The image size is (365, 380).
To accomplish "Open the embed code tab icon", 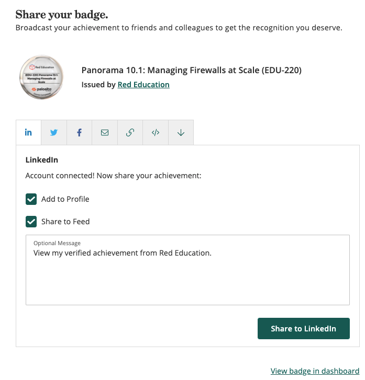I will 156,133.
